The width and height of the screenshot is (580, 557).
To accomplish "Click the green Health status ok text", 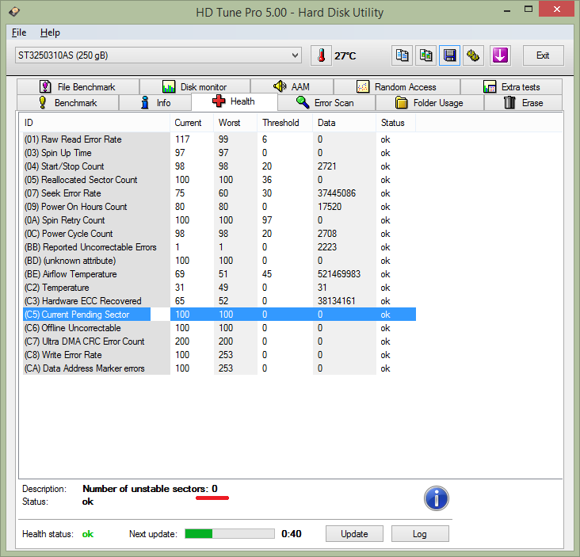I will click(88, 534).
